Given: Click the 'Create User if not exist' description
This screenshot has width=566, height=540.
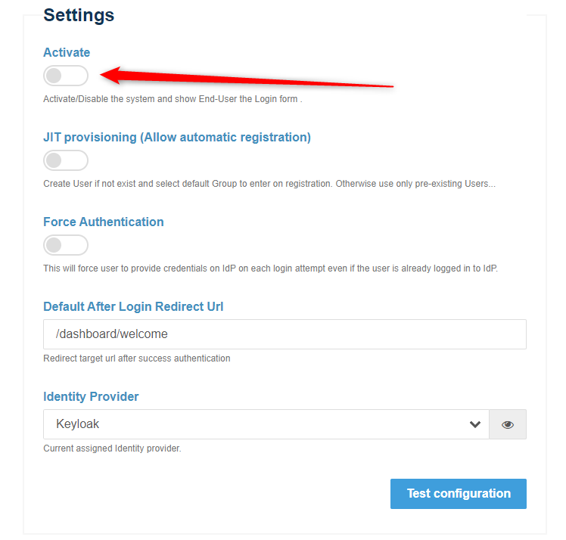Looking at the screenshot, I should pyautogui.click(x=269, y=184).
